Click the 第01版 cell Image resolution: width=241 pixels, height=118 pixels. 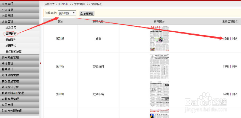click(60, 39)
